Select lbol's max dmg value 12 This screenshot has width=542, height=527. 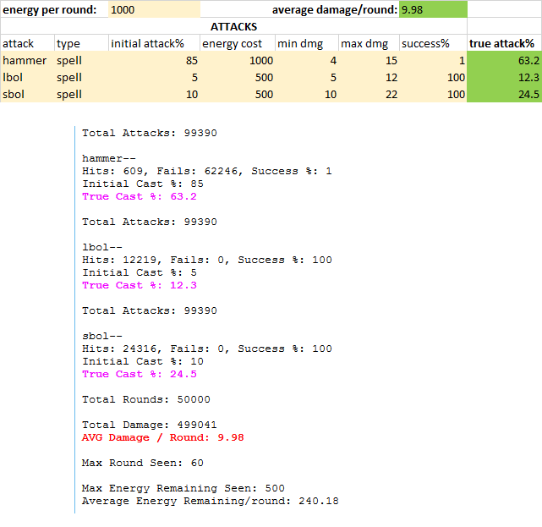[370, 77]
